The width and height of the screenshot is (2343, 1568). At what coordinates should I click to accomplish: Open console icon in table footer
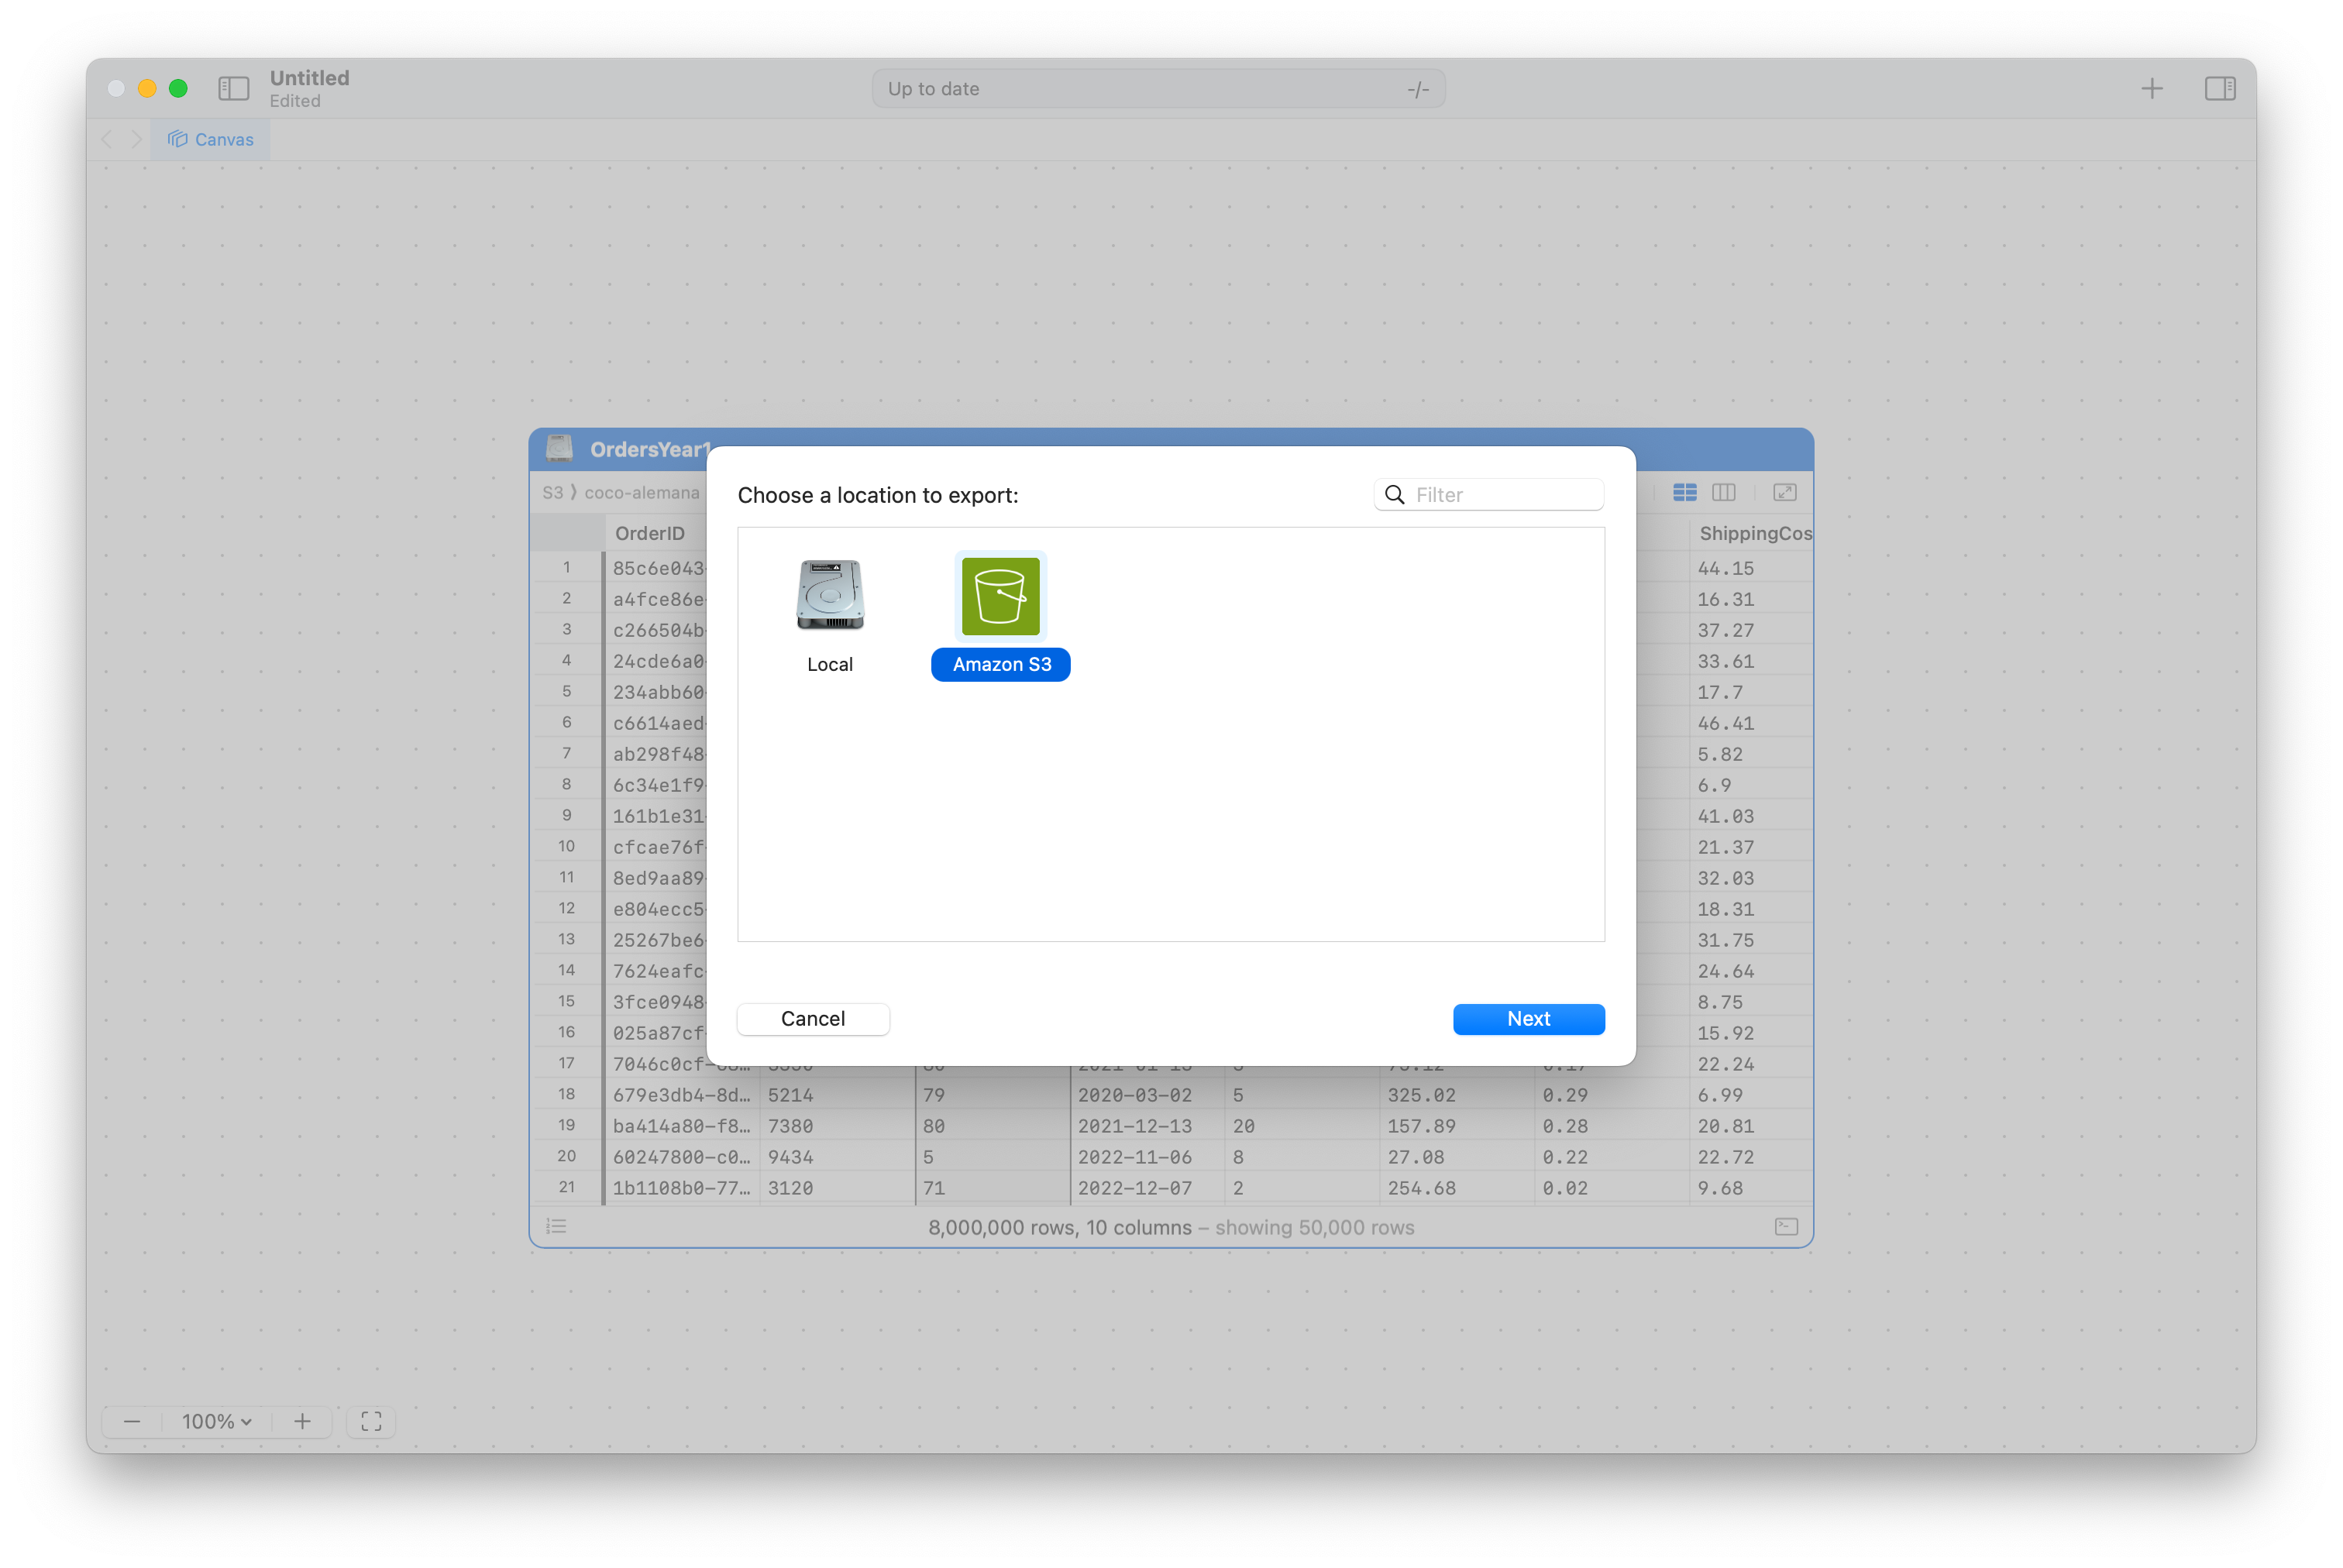1786,1226
